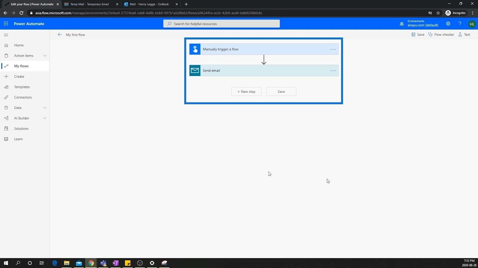
Task: Open more options for Manually trigger a flow
Action: click(x=333, y=49)
